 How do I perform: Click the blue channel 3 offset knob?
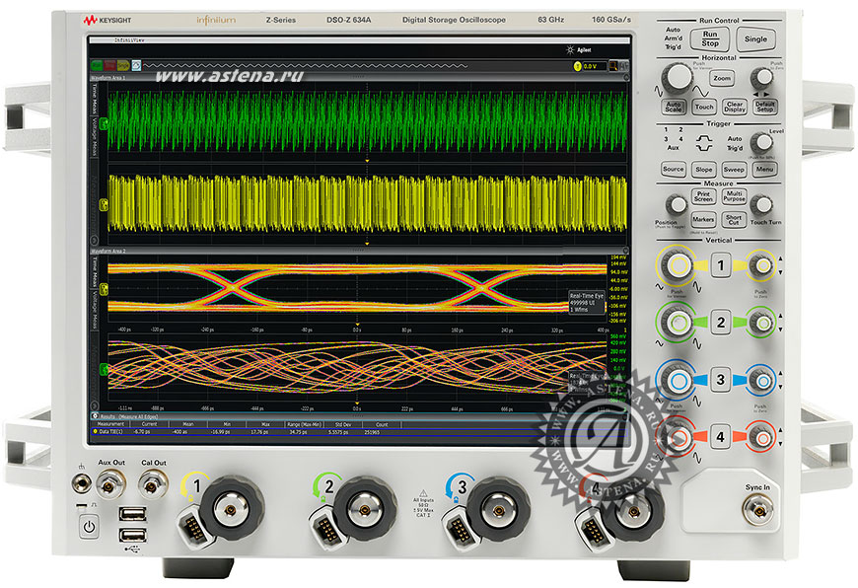(x=761, y=380)
